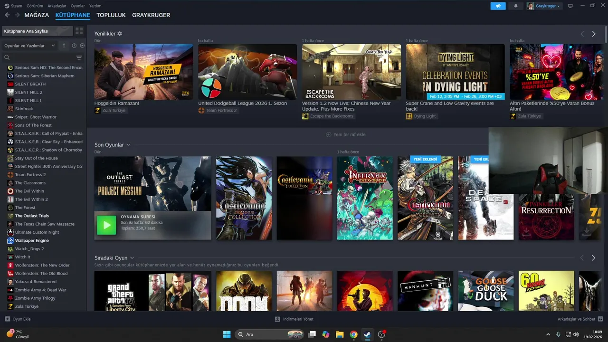
Task: Open File Explorer from taskbar
Action: [340, 334]
